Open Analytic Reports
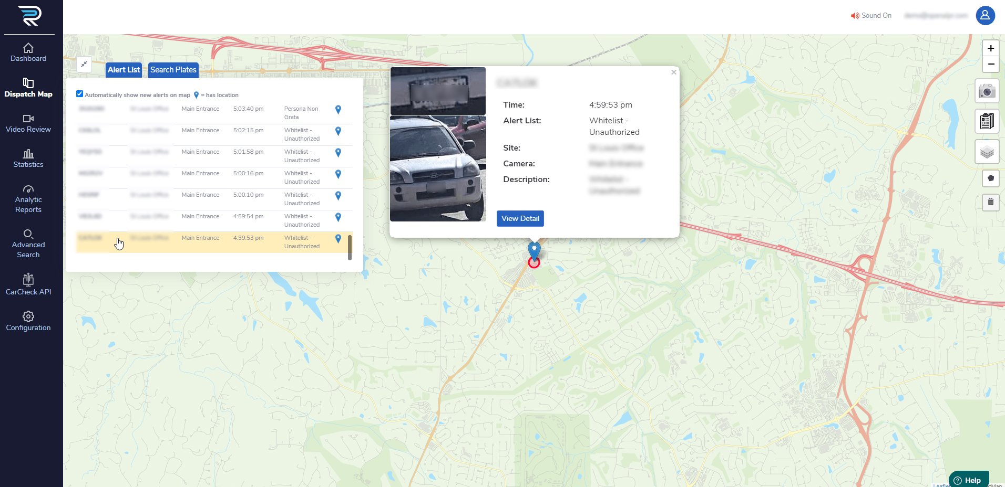This screenshot has height=487, width=1005. pyautogui.click(x=28, y=199)
